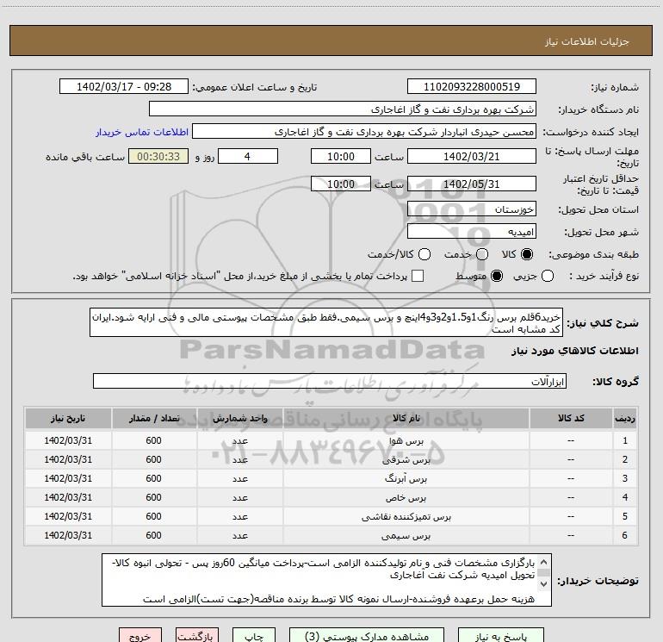Image resolution: width=663 pixels, height=642 pixels.
Task: Click the برس سیمی row name
Action: (406, 536)
